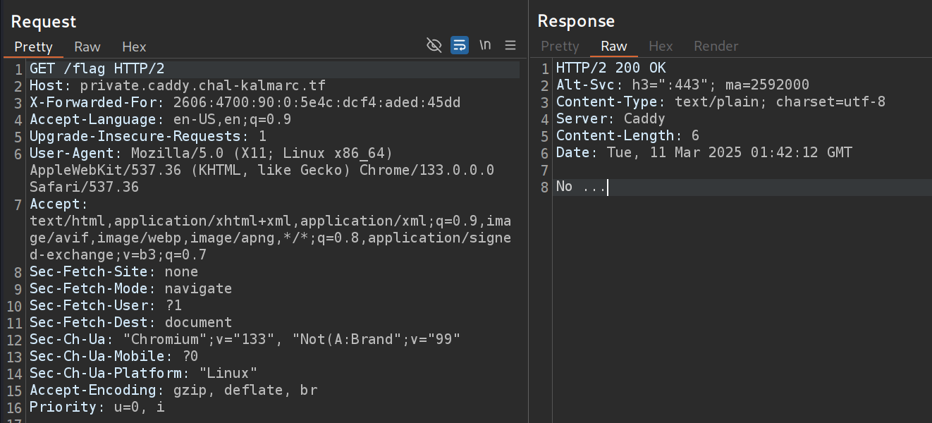Open the Response Hex tab

pos(661,47)
